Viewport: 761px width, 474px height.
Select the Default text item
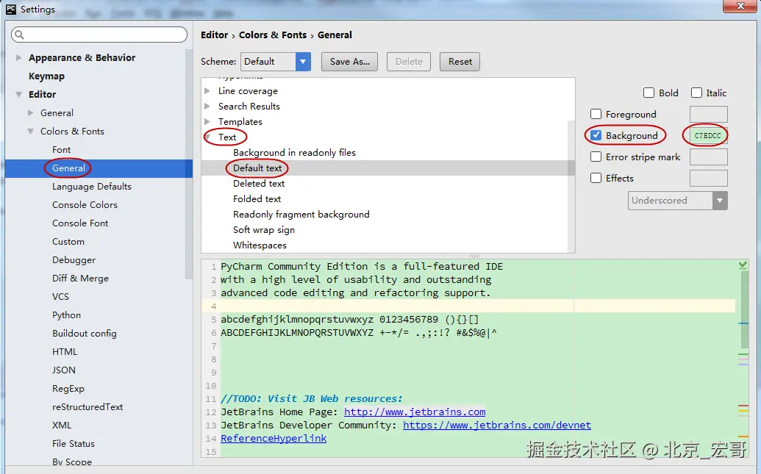[257, 168]
